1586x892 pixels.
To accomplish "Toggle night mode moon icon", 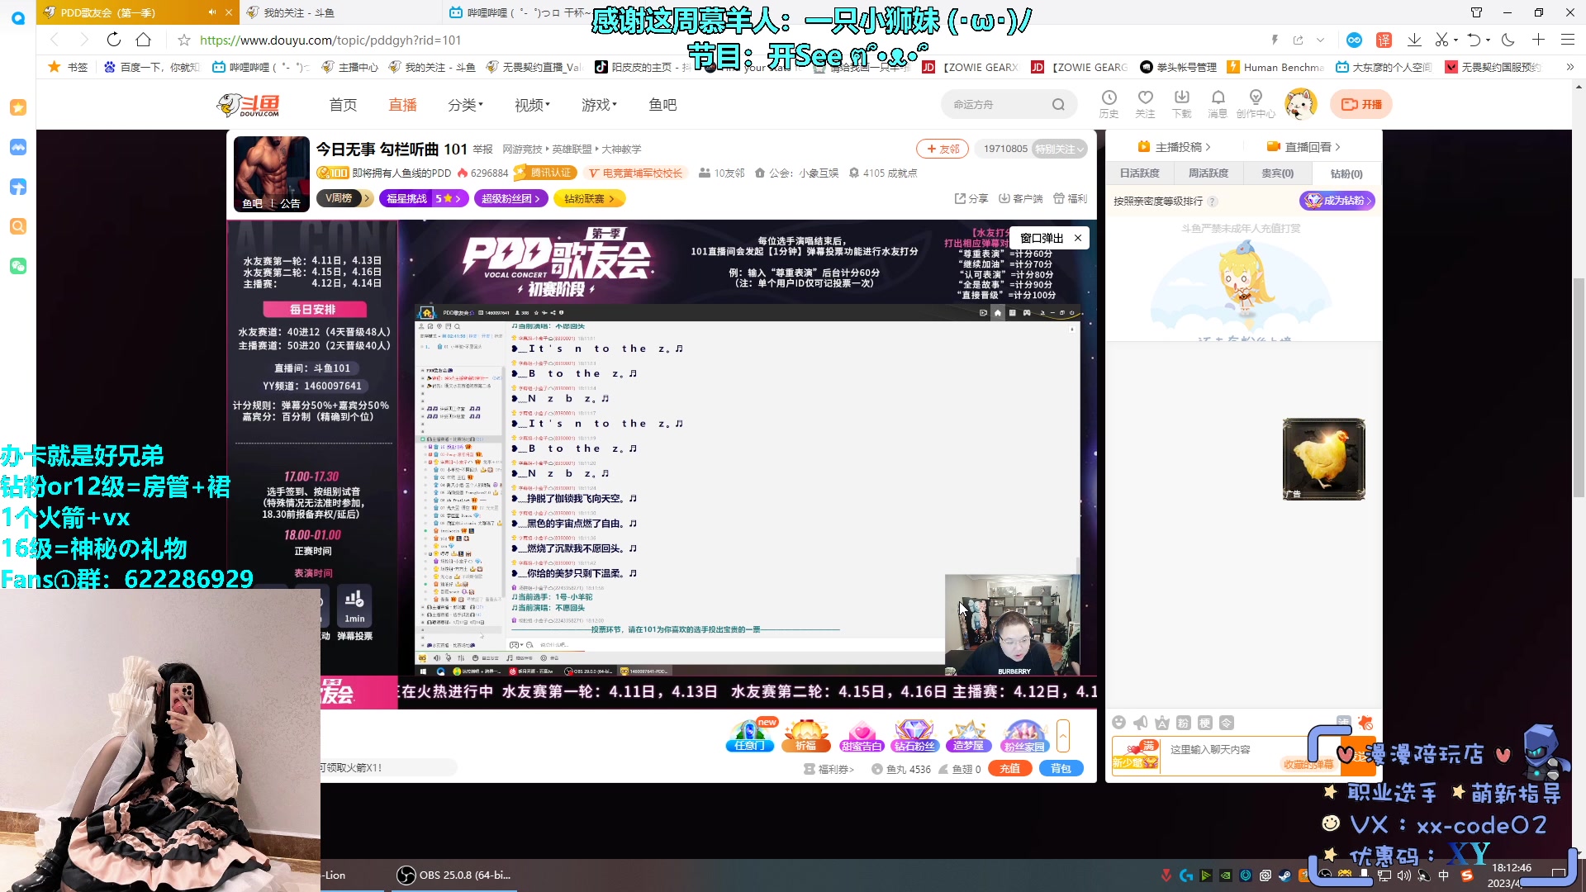I will point(1508,40).
